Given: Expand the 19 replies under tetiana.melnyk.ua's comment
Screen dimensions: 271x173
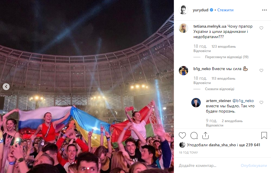Looking at the screenshot, I should coord(227,57).
